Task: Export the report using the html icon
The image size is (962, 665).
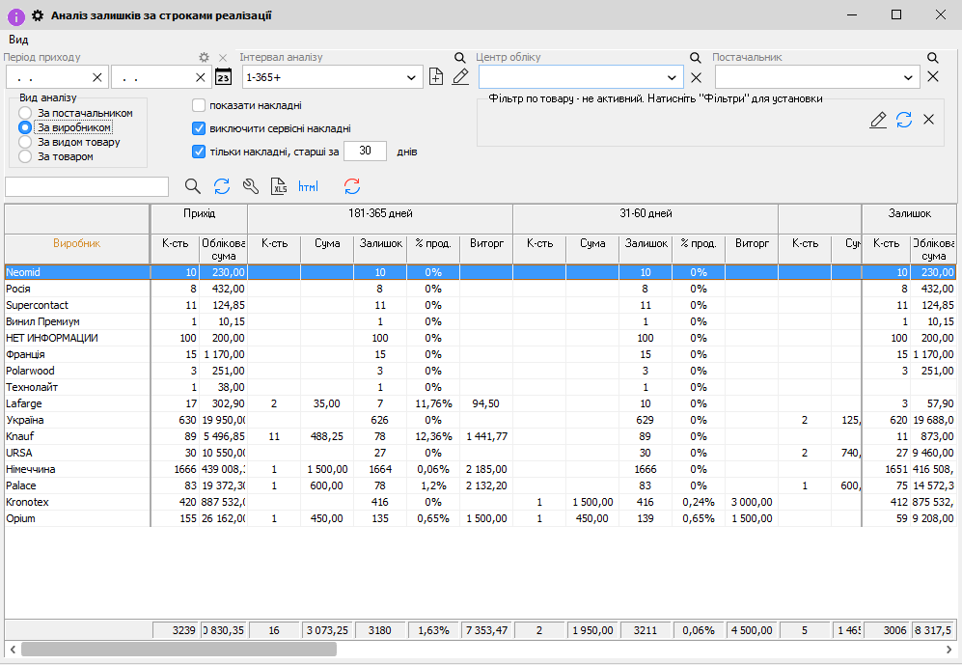Action: click(308, 186)
